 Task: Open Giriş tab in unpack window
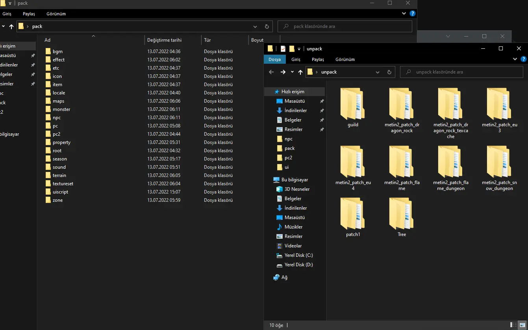[x=296, y=59]
